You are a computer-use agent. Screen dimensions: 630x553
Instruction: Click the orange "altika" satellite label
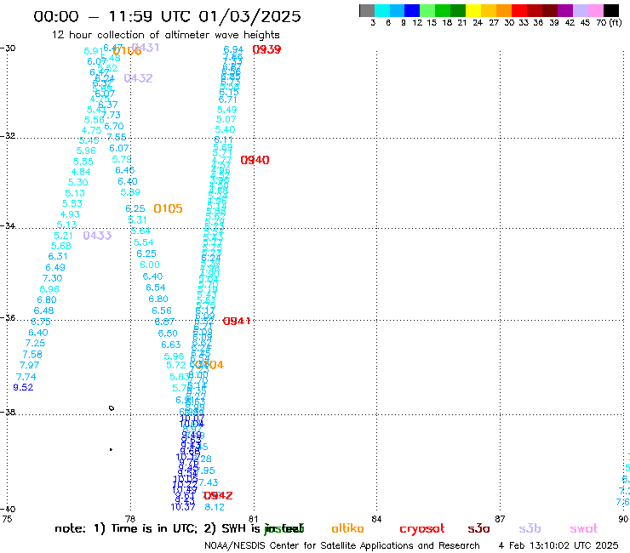pos(347,528)
